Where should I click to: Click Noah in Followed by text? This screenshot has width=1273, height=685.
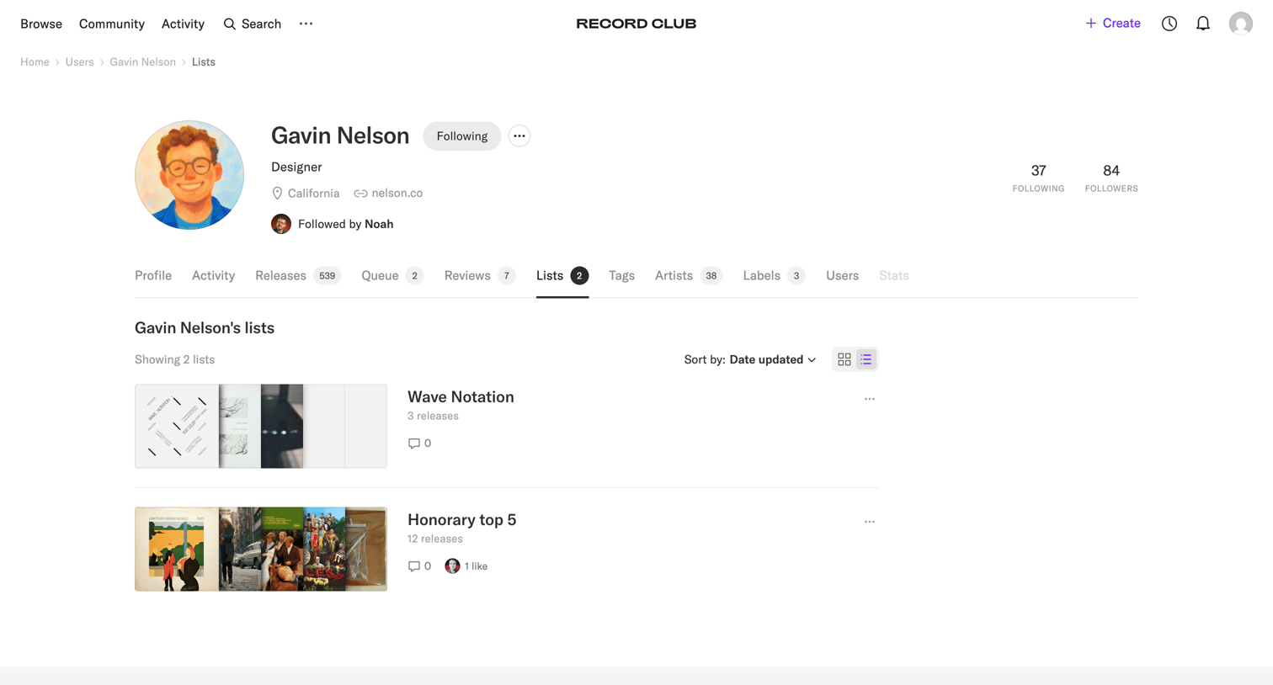coord(379,224)
